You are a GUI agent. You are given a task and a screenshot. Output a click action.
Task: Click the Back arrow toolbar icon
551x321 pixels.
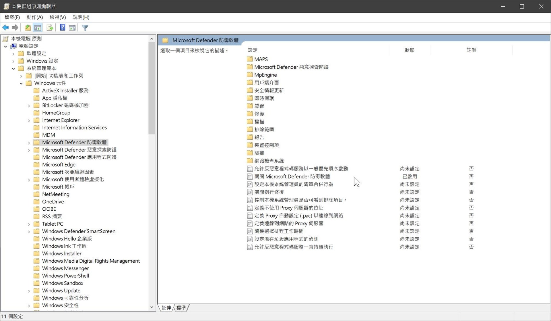pyautogui.click(x=5, y=28)
